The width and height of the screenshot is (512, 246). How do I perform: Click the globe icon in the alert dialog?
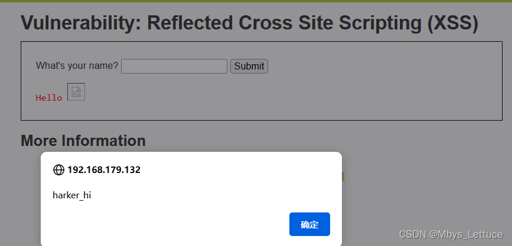click(58, 170)
